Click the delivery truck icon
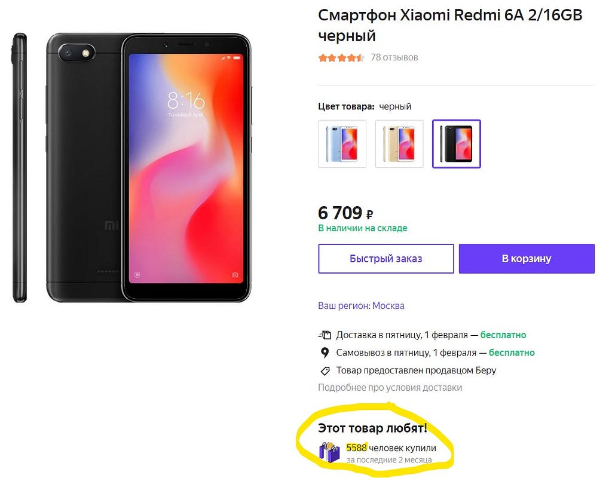Viewport: 612px width, 478px height. click(x=325, y=335)
